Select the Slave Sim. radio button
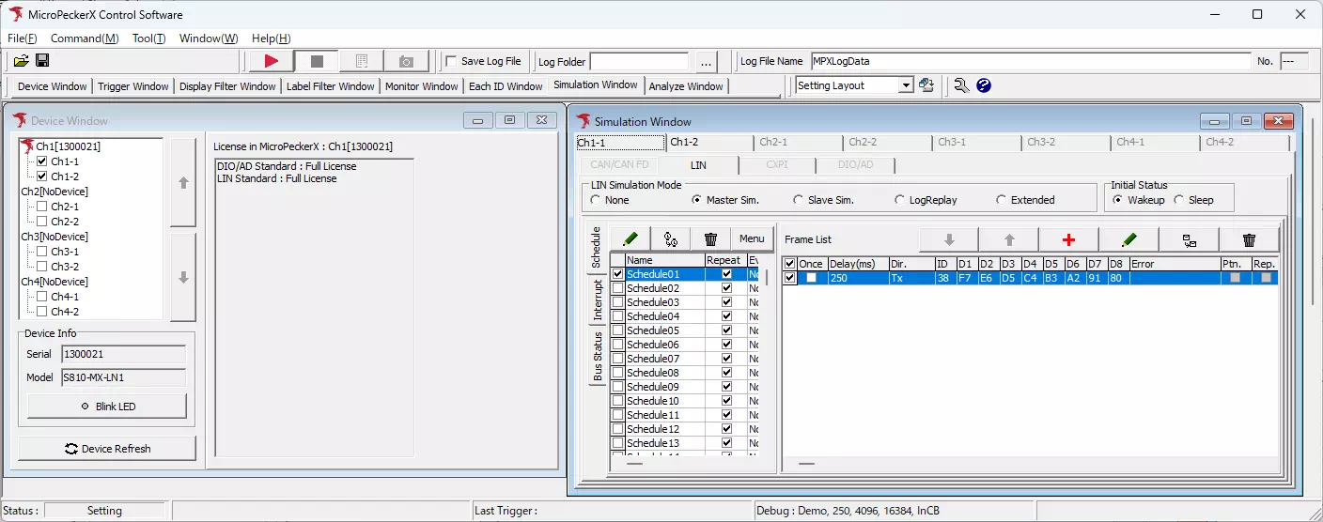 click(x=799, y=200)
